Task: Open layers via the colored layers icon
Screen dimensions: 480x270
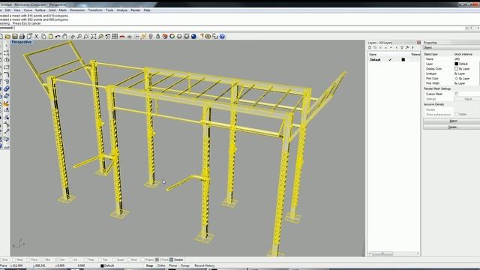Action: pyautogui.click(x=165, y=37)
